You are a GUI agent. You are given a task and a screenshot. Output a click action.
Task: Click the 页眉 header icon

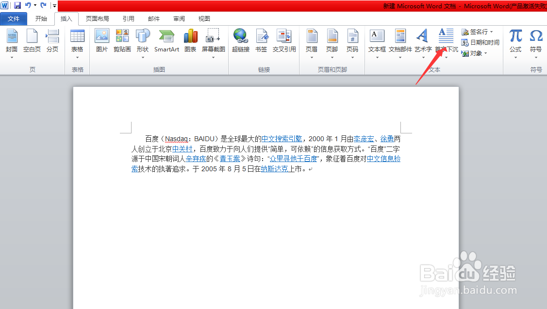click(312, 36)
